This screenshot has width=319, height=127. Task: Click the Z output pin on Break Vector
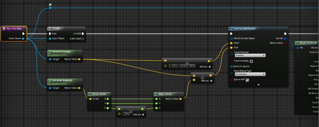(108, 108)
